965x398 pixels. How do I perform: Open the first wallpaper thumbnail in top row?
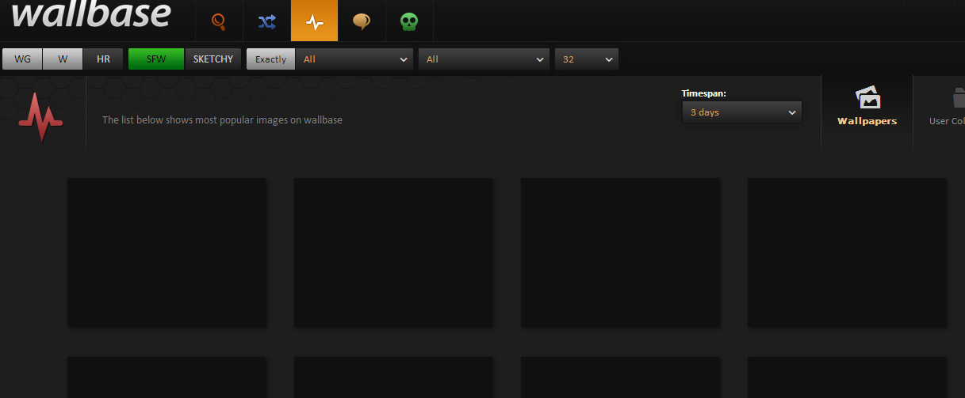(167, 252)
